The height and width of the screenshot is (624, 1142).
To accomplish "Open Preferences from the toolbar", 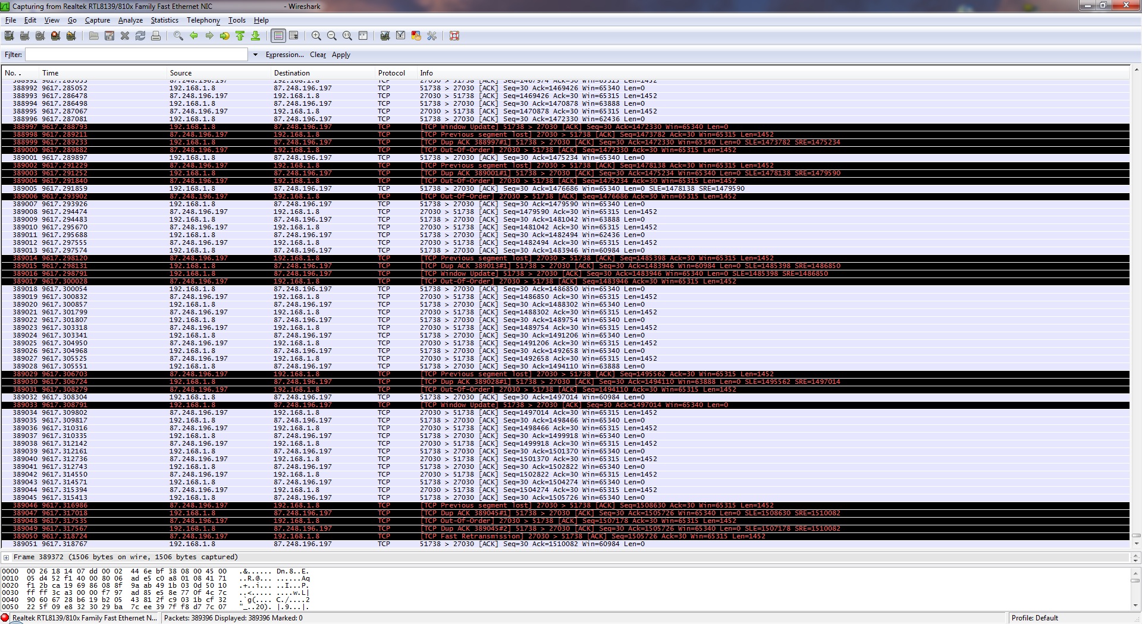I will pos(432,36).
